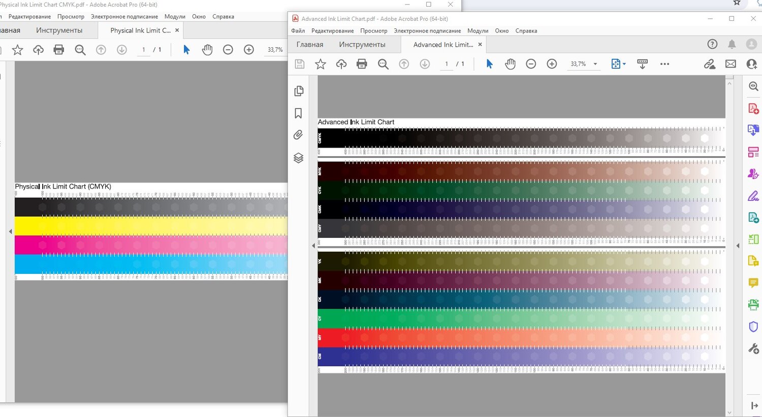Open the bookmarks panel icon
The width and height of the screenshot is (762, 417).
point(299,113)
